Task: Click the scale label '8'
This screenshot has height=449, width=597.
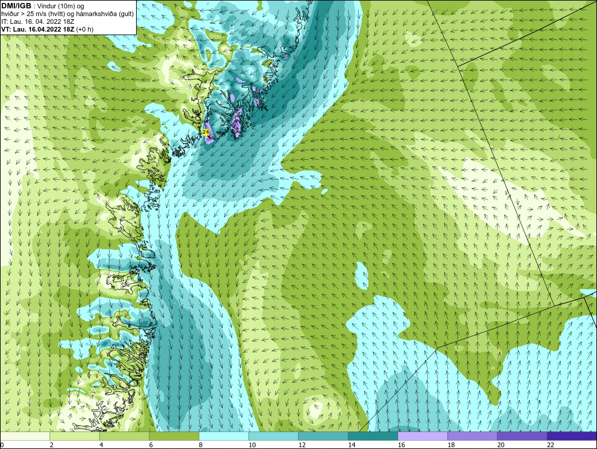Action: 201,445
